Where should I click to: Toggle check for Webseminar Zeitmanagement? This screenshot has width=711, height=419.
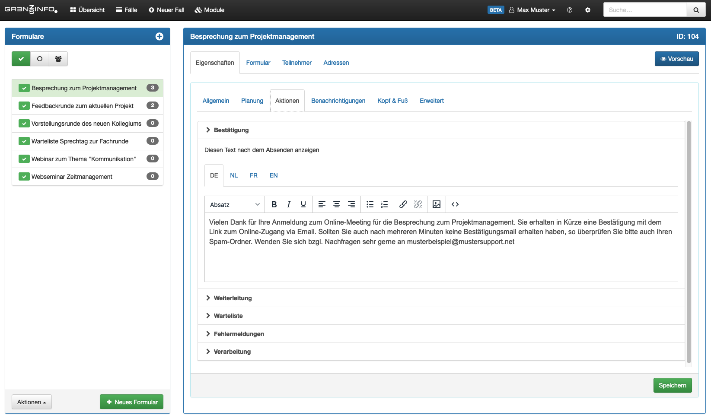pos(24,177)
